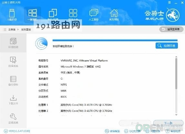Click the VMware Virtual Platform model text

(x=84, y=61)
